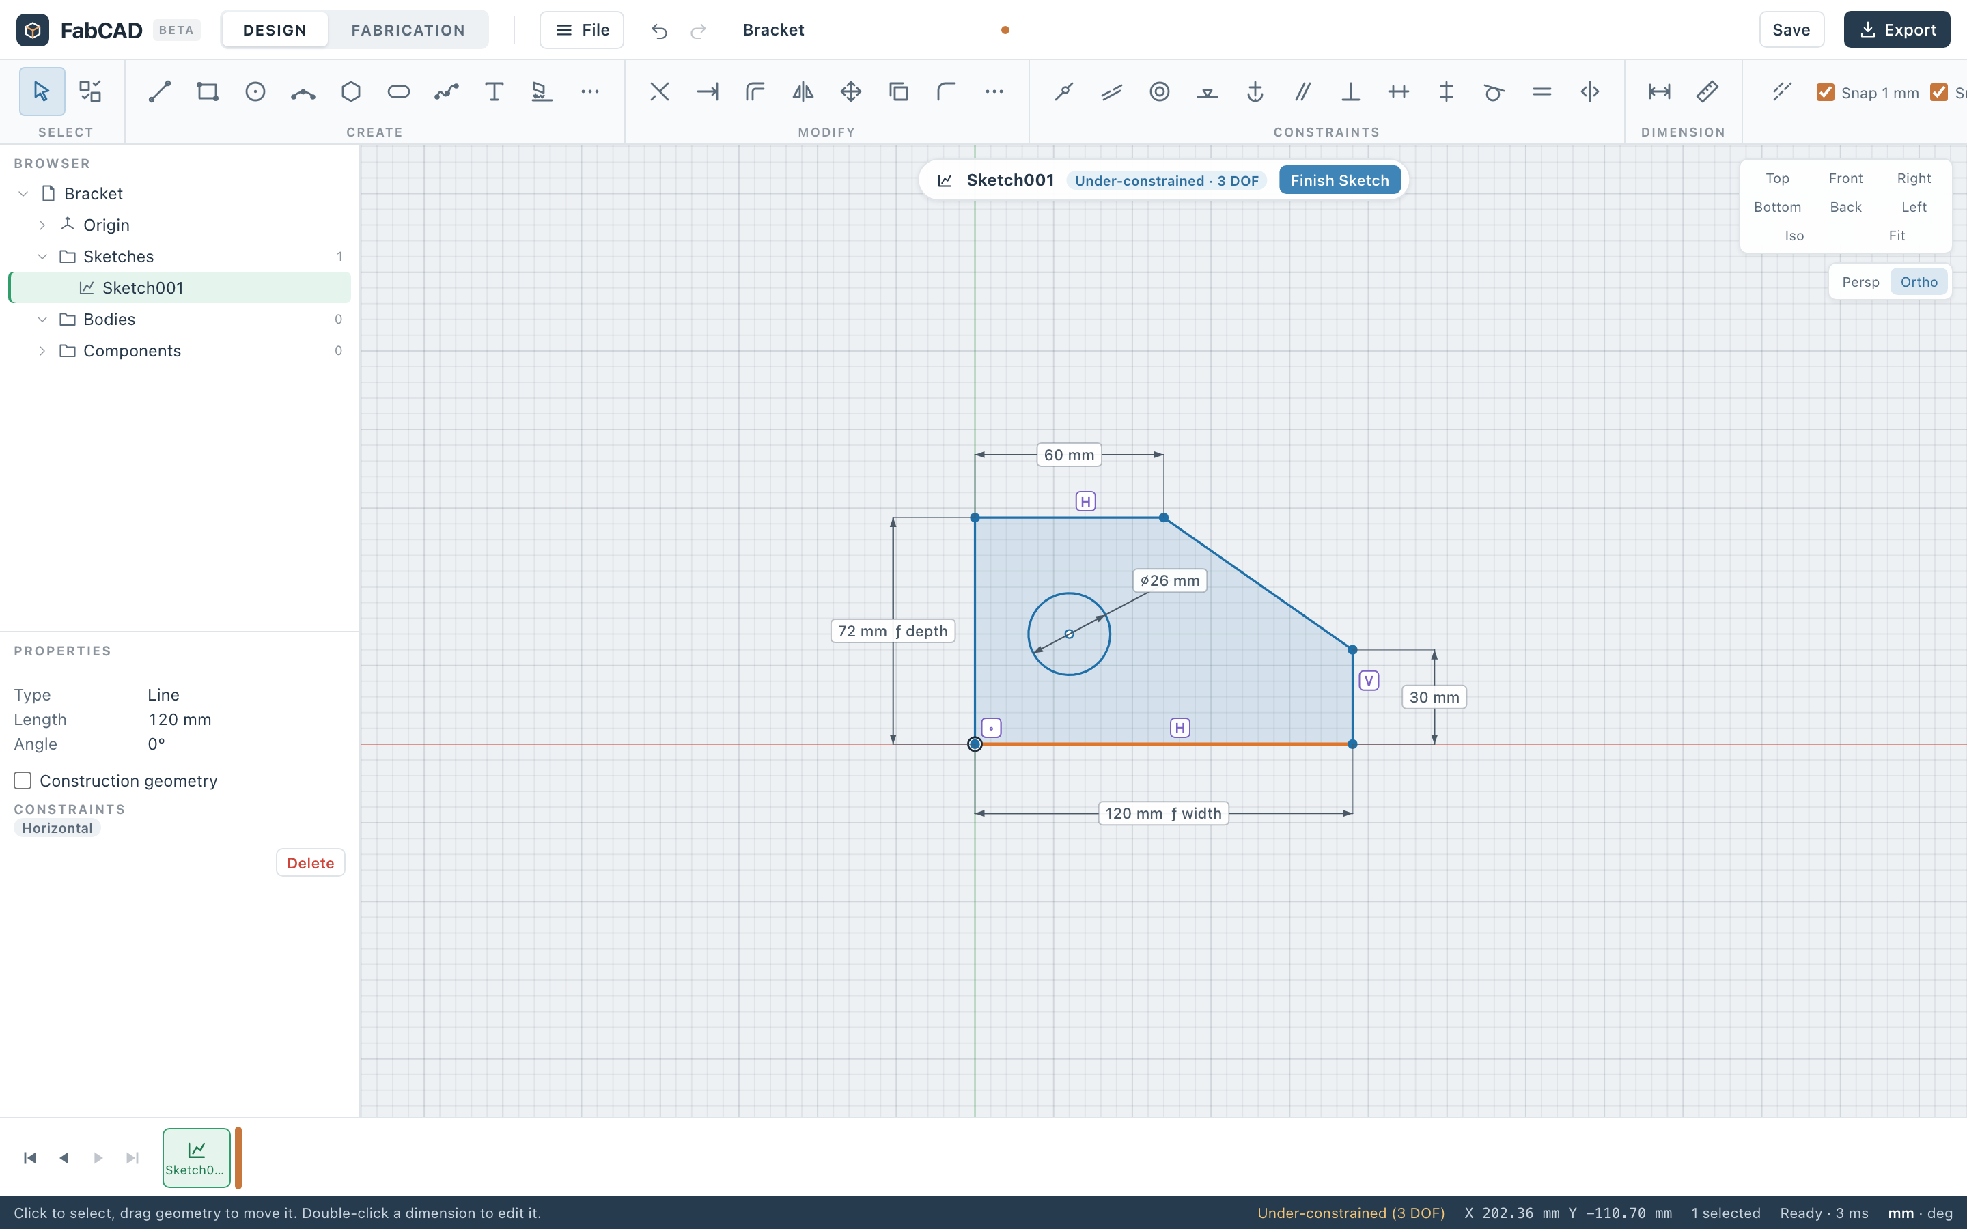Collapse the Sketches folder
Image resolution: width=1967 pixels, height=1229 pixels.
point(42,257)
